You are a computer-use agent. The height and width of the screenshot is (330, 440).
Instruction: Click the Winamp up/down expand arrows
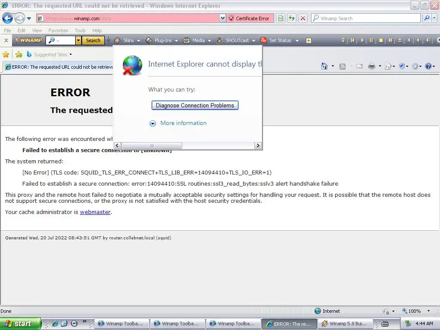coord(343,40)
